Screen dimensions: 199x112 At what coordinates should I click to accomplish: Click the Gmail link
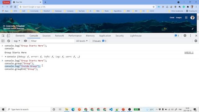point(172,17)
